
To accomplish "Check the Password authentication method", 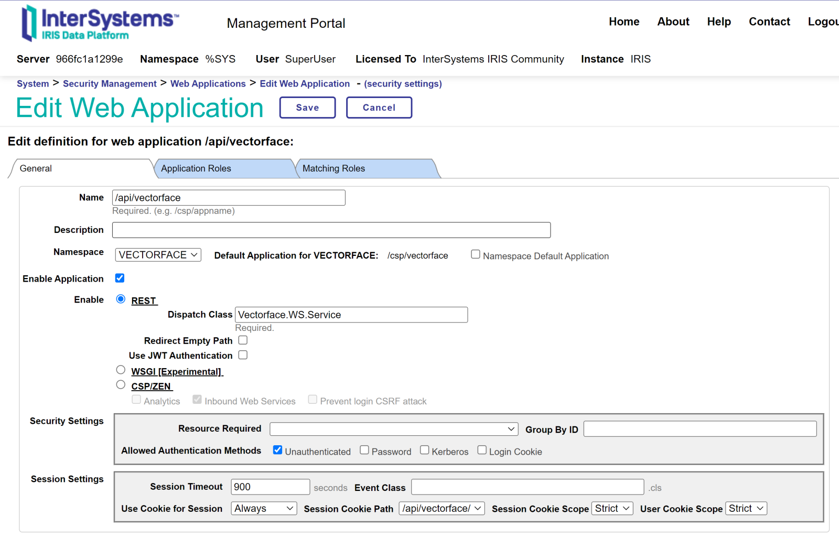I will coord(364,451).
